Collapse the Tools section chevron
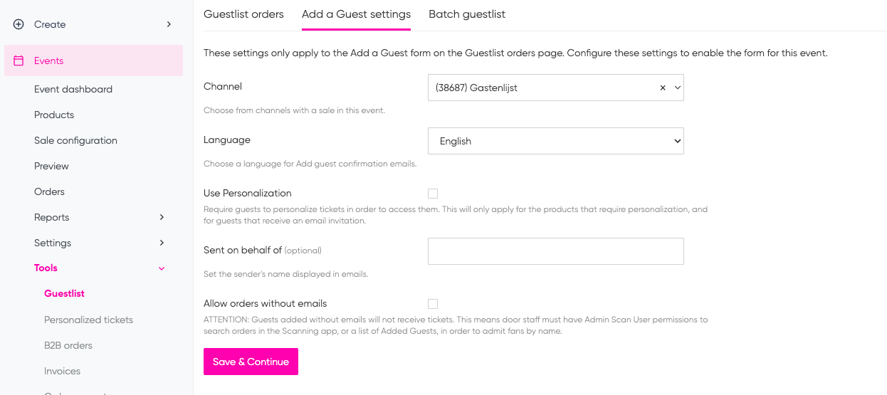 click(x=162, y=268)
